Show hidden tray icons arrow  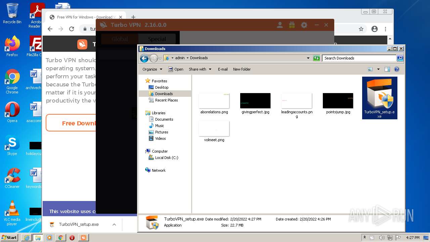[364, 237]
